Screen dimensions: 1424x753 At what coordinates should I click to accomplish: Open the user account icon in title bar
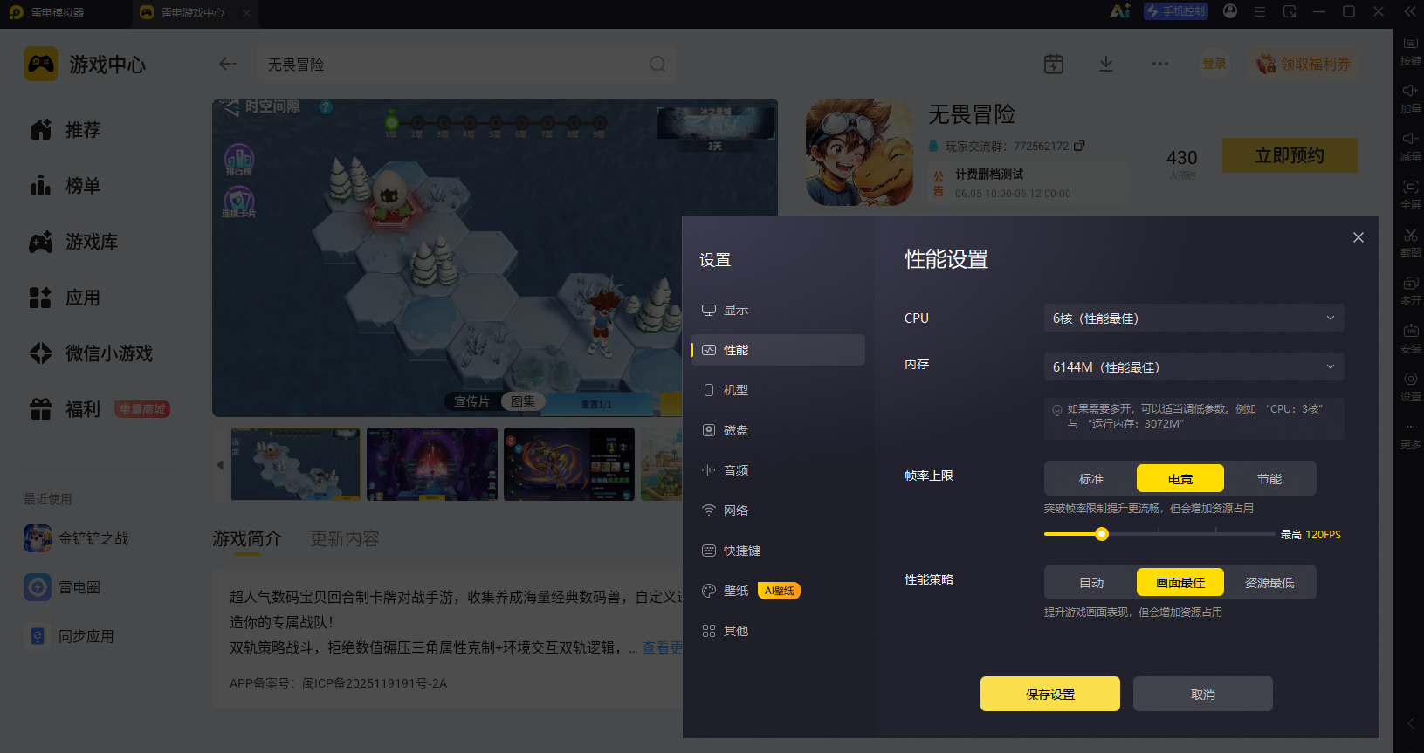[x=1230, y=11]
